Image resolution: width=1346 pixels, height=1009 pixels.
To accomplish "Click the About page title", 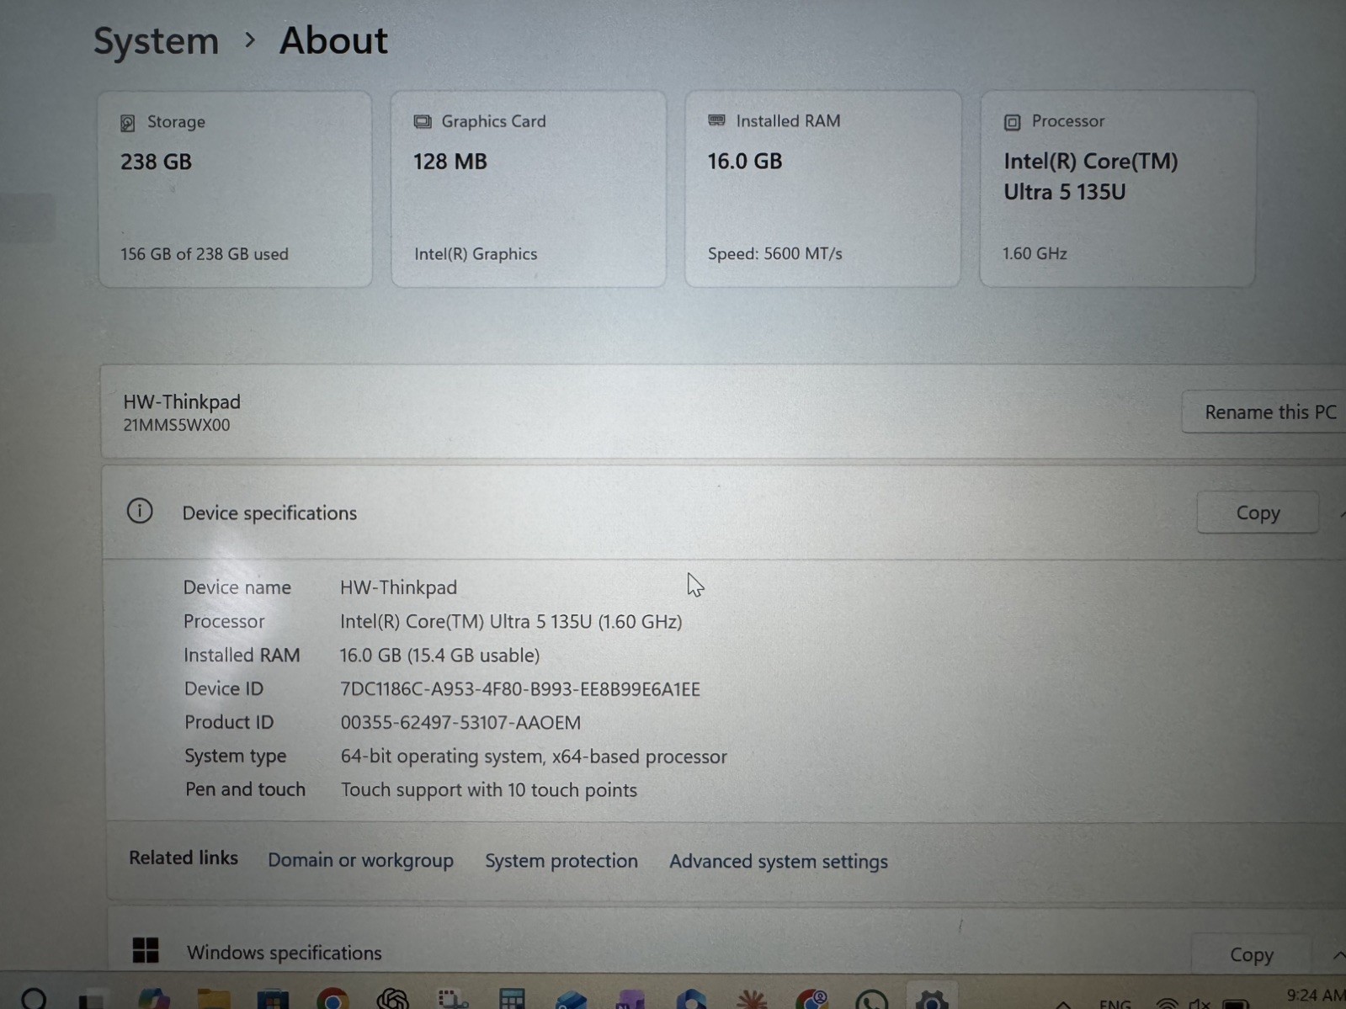I will tap(333, 40).
